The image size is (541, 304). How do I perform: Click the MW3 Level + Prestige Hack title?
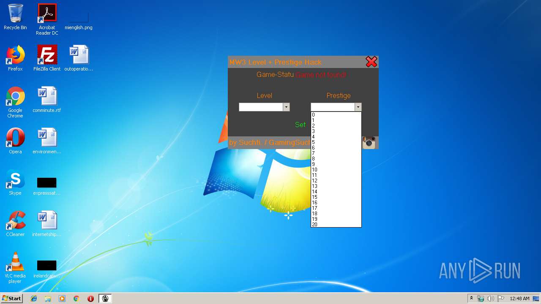[275, 62]
